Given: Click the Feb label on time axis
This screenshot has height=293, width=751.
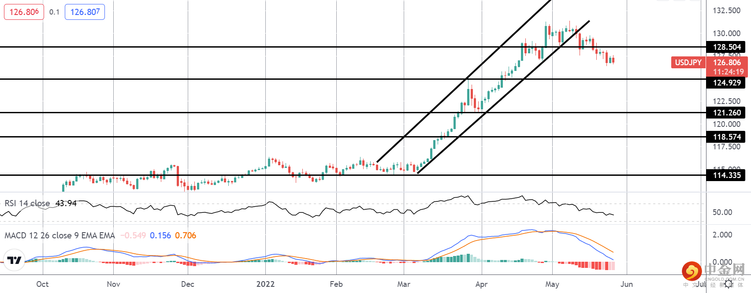Looking at the screenshot, I should (336, 284).
